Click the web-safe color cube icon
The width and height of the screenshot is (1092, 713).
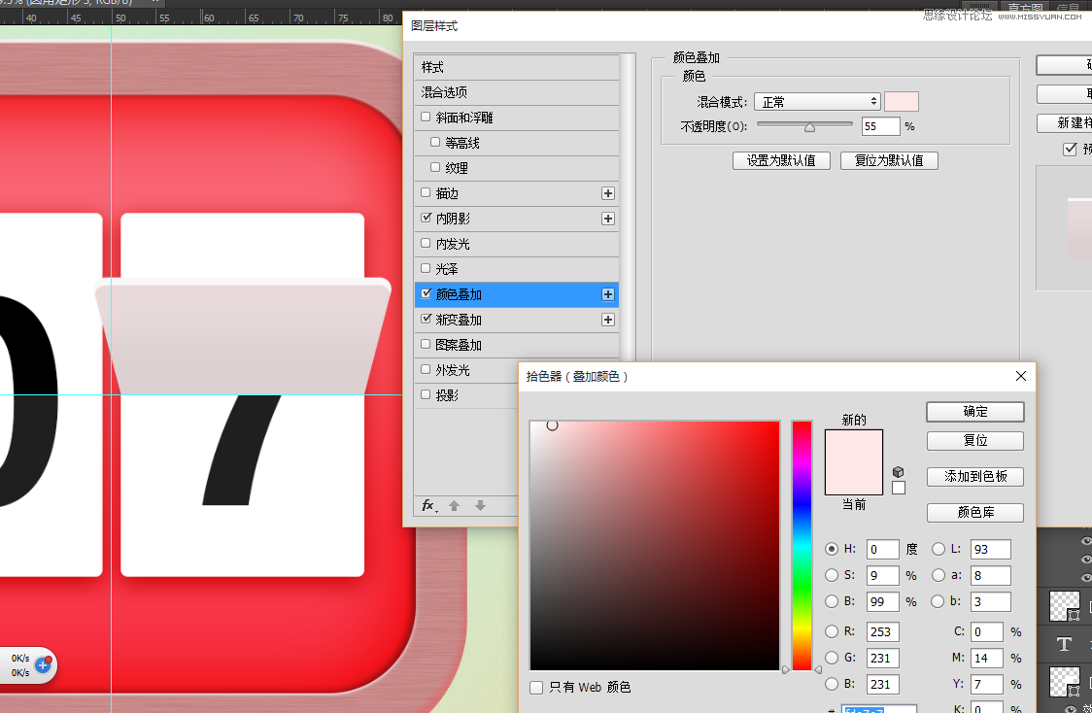pyautogui.click(x=898, y=472)
